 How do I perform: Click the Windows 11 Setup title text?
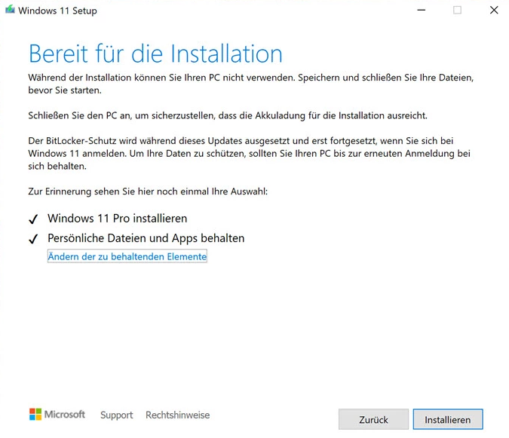[x=57, y=11]
